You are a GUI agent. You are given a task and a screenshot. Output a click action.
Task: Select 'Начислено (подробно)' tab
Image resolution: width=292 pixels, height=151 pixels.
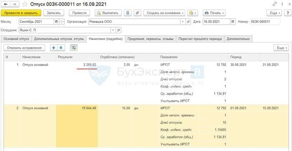click(106, 39)
